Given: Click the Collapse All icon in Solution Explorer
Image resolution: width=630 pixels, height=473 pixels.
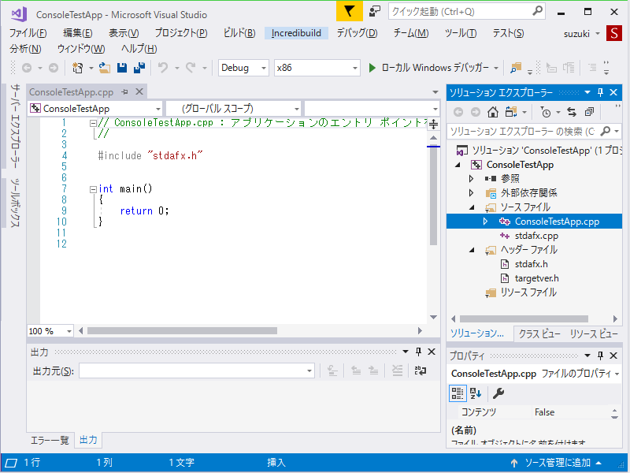Looking at the screenshot, I should [x=589, y=112].
